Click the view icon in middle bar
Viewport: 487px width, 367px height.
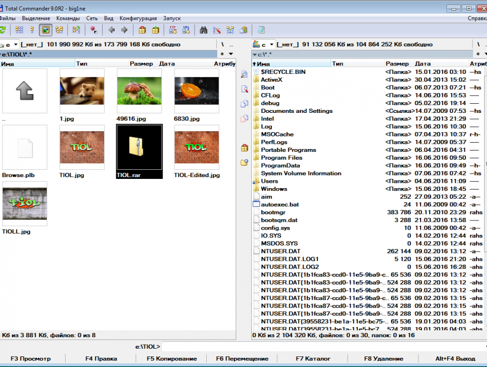click(x=244, y=75)
